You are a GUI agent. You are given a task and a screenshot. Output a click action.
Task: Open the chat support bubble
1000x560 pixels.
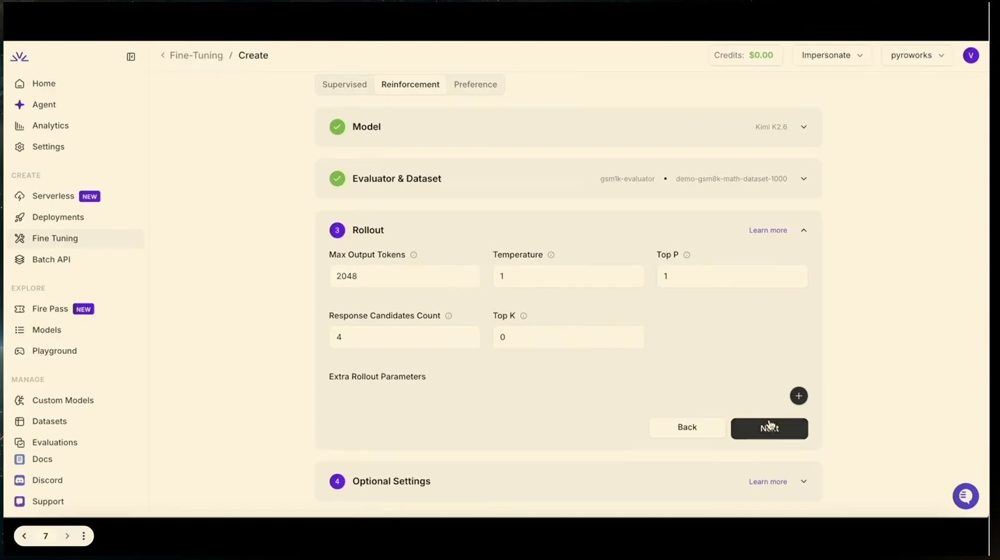point(965,496)
